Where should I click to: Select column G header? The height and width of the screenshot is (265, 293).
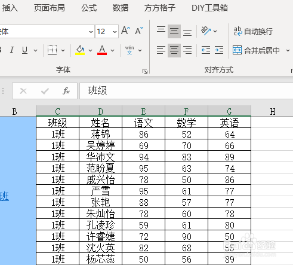click(x=229, y=111)
